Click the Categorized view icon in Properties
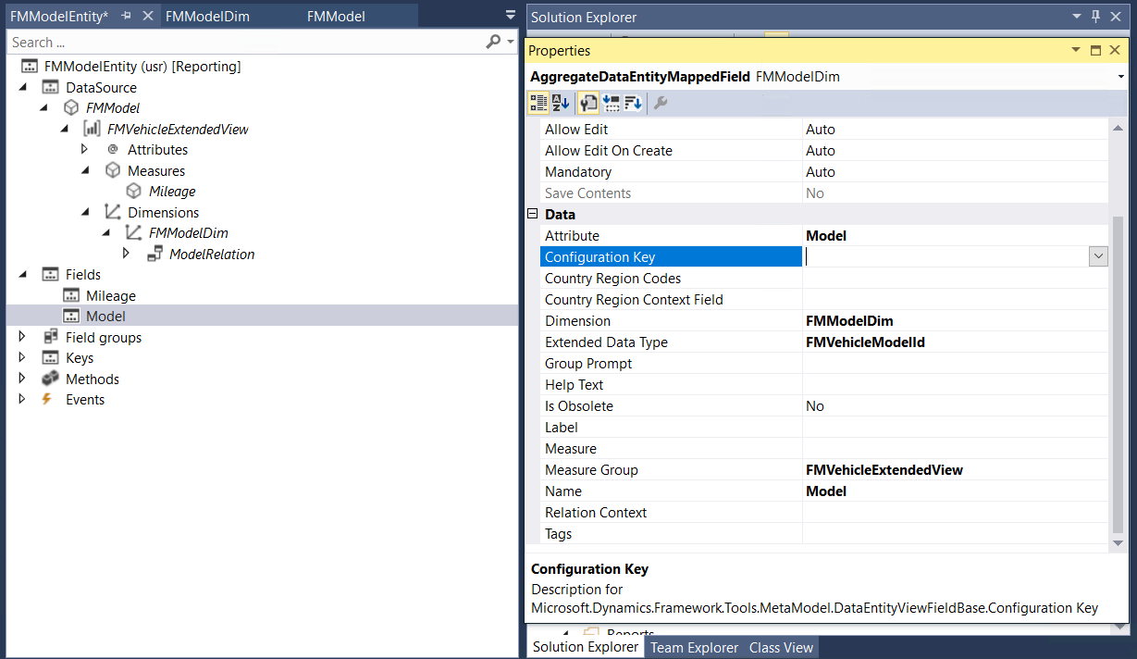 [x=538, y=103]
